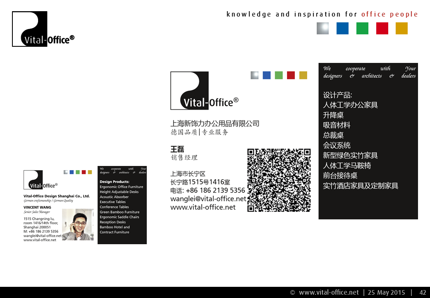Click the 'Conference Tables' item

[x=114, y=207]
